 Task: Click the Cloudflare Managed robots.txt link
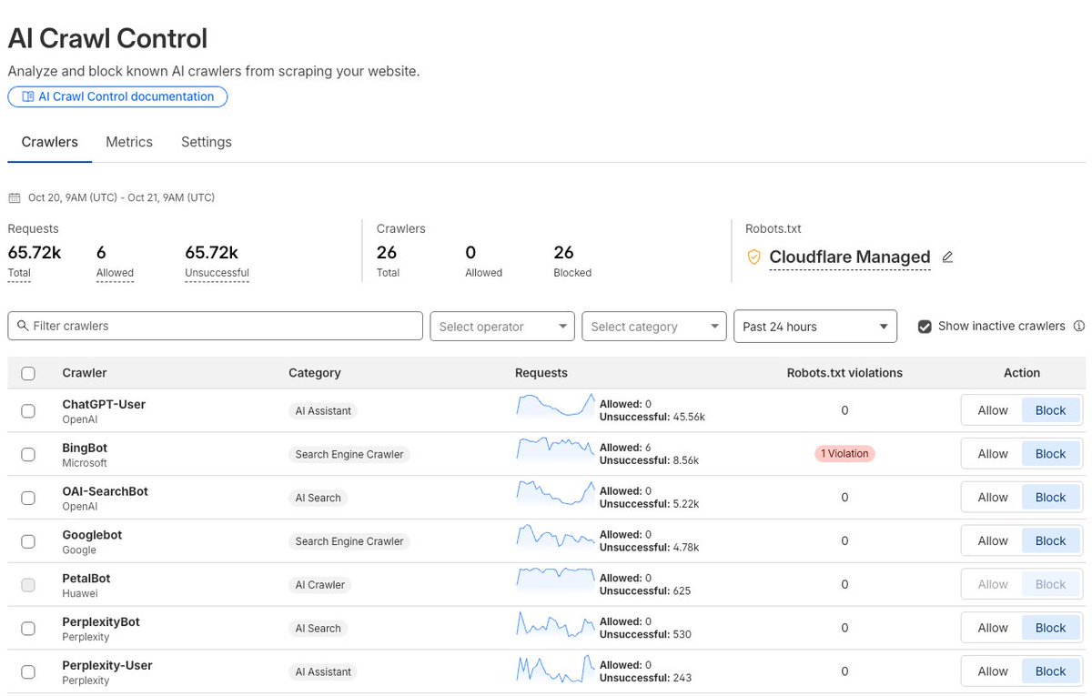pyautogui.click(x=850, y=257)
